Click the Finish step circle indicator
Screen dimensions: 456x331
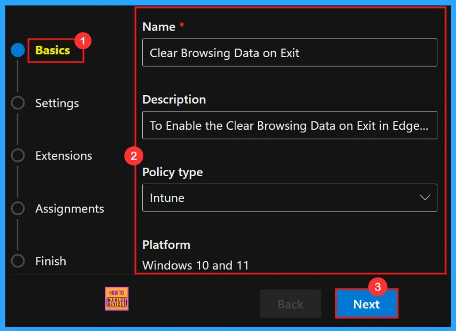pos(18,261)
